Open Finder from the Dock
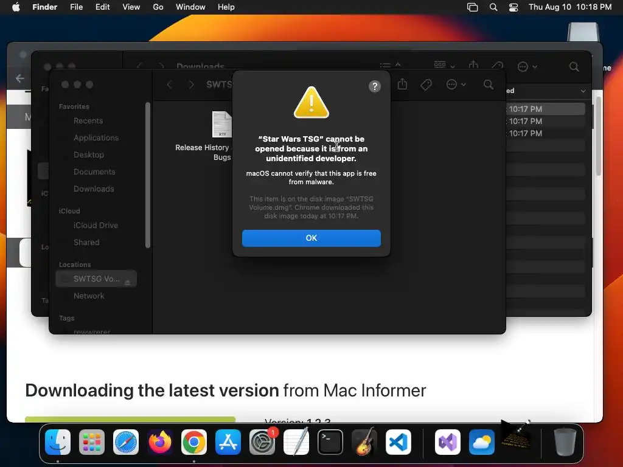 pos(58,442)
